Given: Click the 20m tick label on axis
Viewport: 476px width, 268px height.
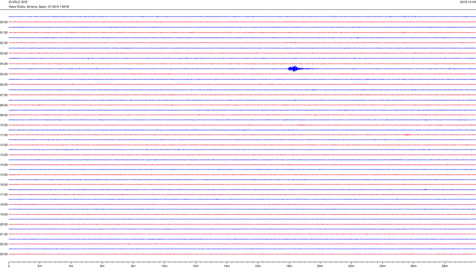Looking at the screenshot, I should coord(320,266).
